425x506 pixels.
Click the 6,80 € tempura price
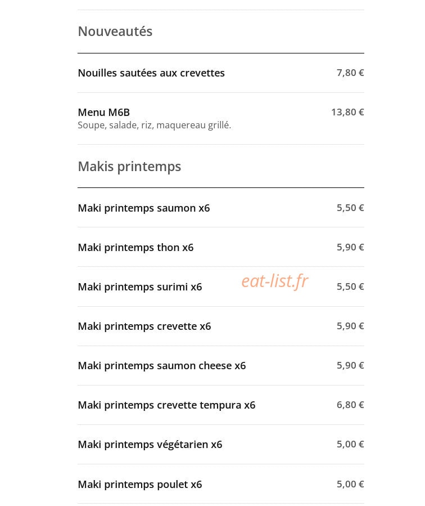350,405
